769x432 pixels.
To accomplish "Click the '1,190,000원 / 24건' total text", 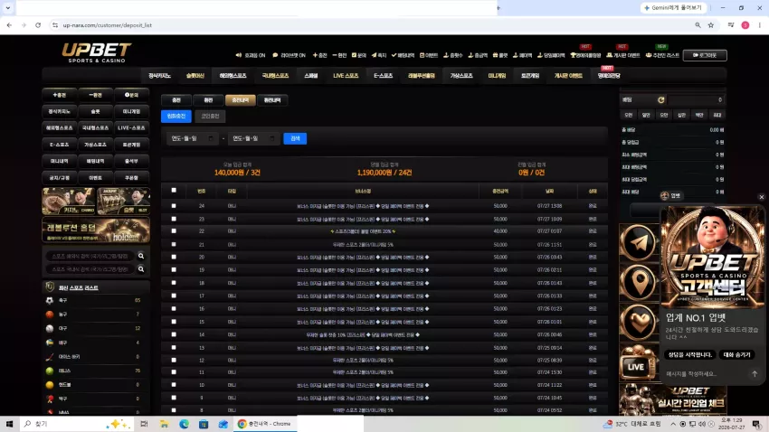I will 384,173.
